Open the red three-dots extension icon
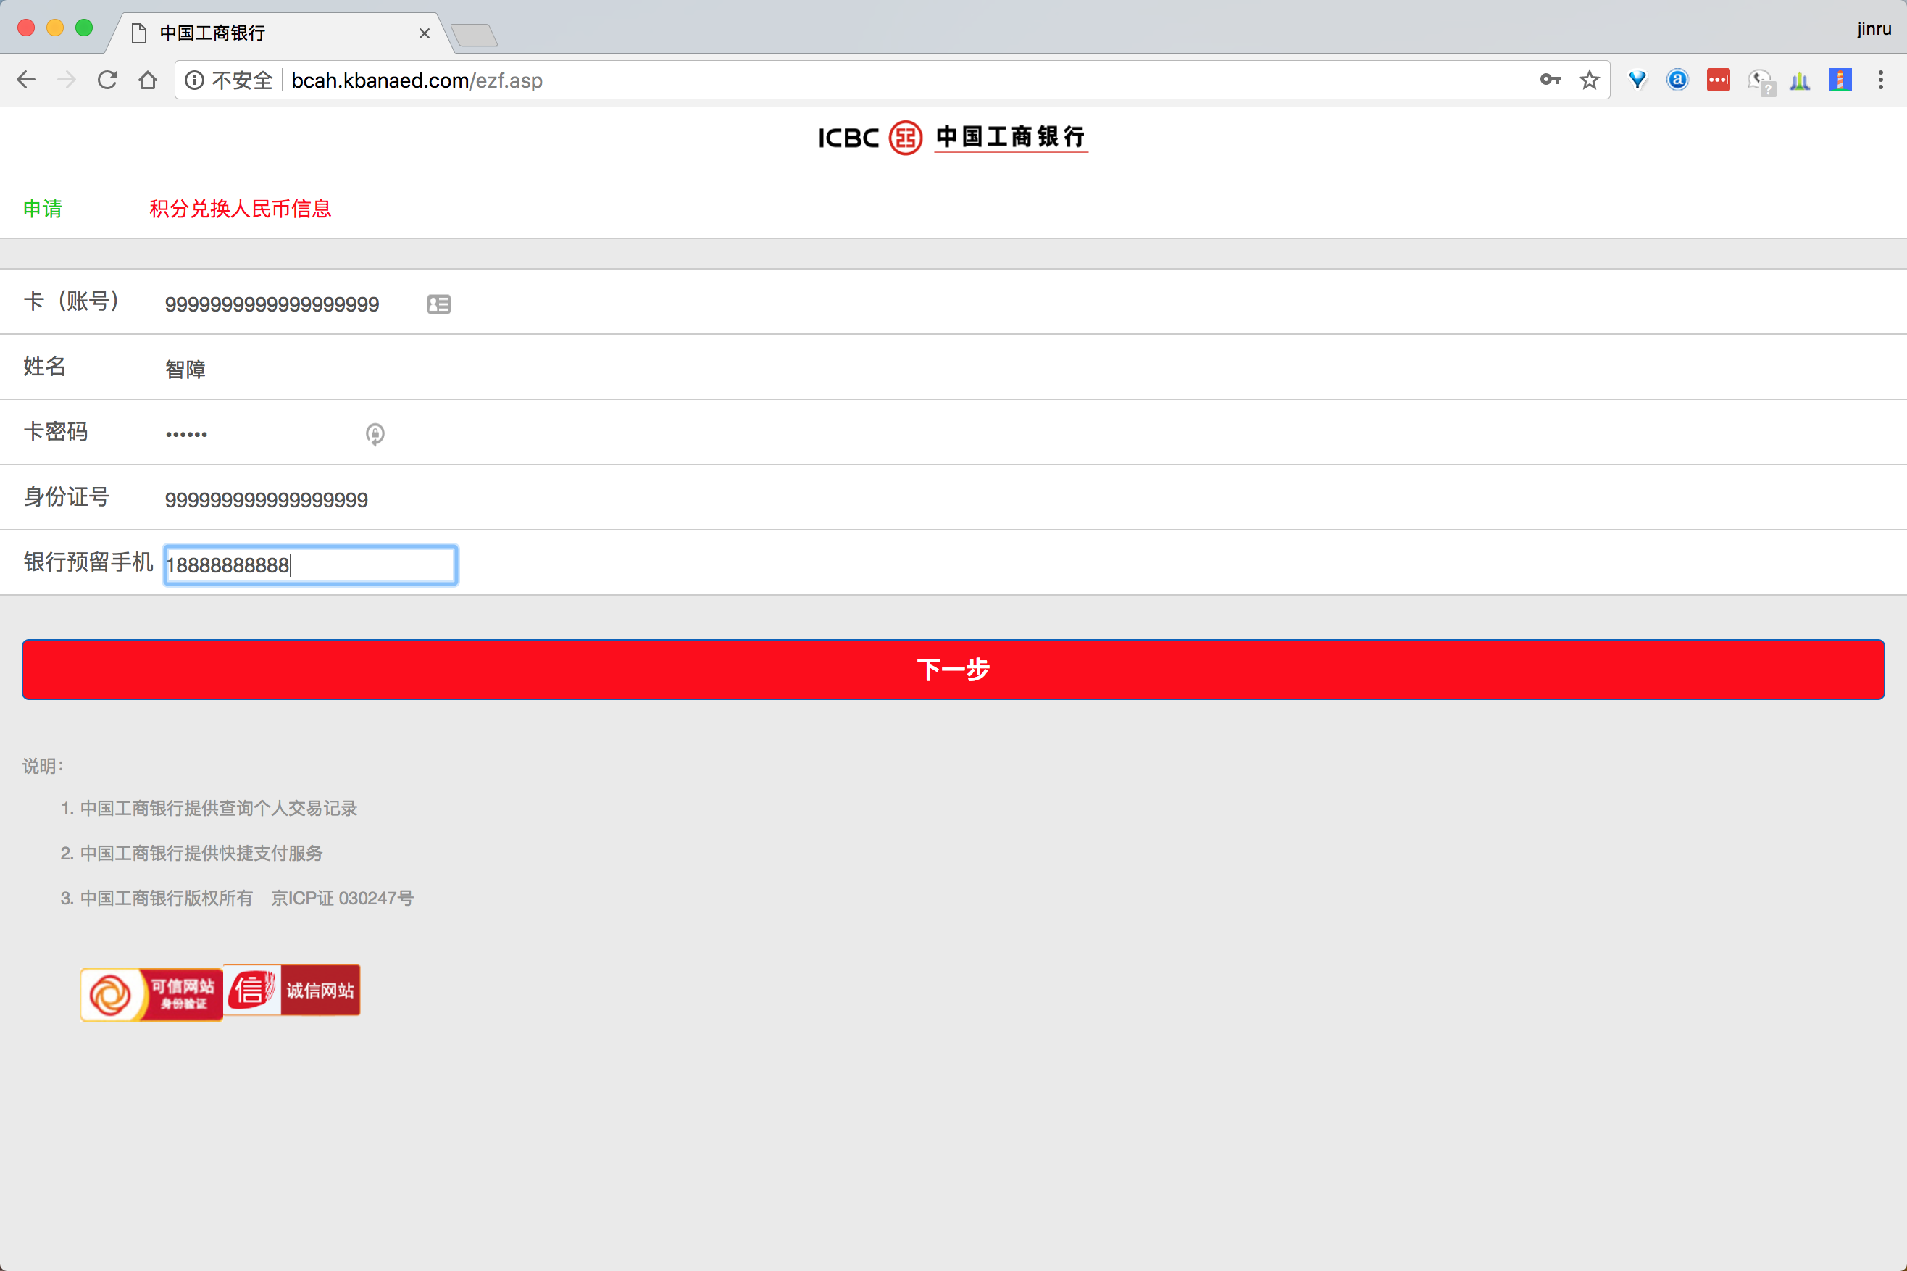The width and height of the screenshot is (1907, 1271). [1718, 80]
